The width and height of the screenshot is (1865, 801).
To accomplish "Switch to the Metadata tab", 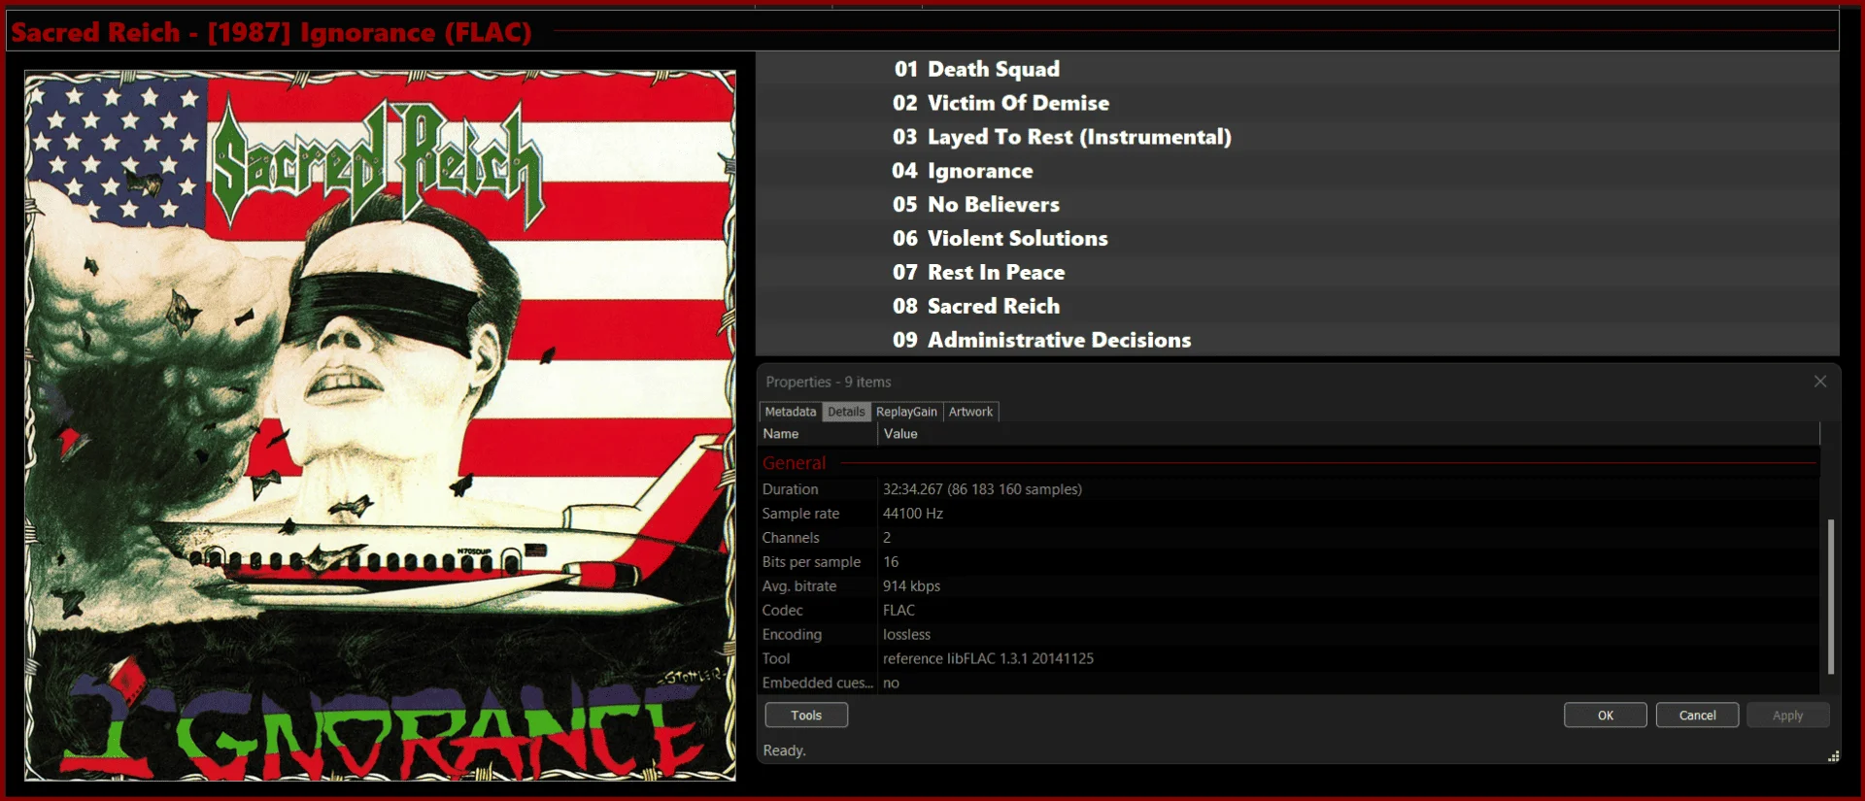I will coord(791,412).
